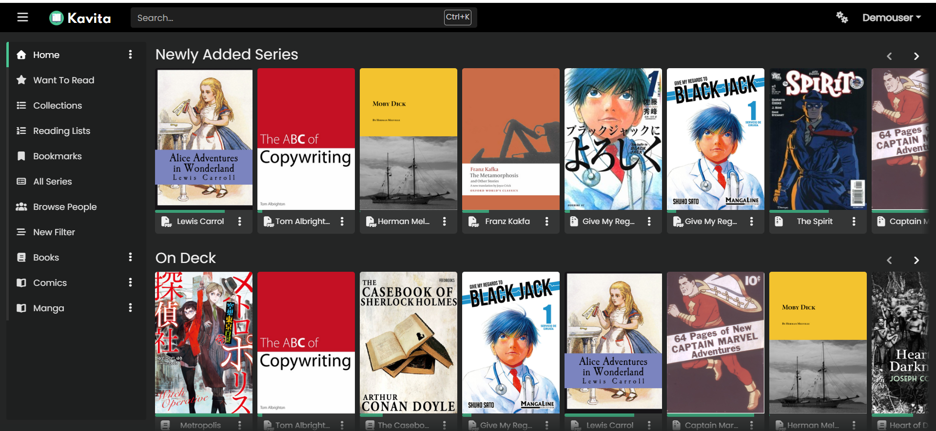Click the Franz Kafka series title
936x431 pixels.
507,222
